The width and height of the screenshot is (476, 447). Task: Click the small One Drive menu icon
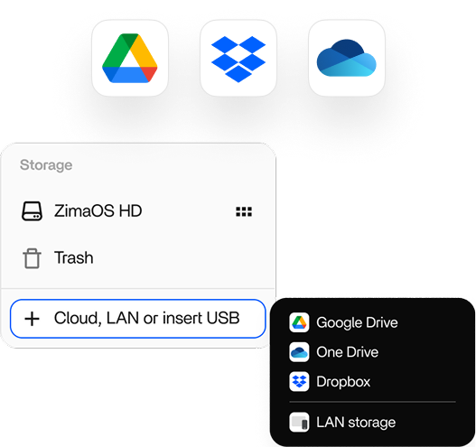tap(299, 352)
